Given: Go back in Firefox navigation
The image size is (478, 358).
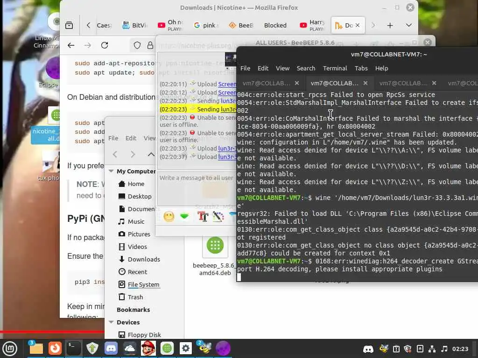Looking at the screenshot, I should (x=71, y=45).
